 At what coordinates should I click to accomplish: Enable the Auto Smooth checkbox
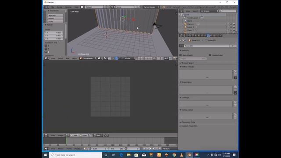[180, 55]
